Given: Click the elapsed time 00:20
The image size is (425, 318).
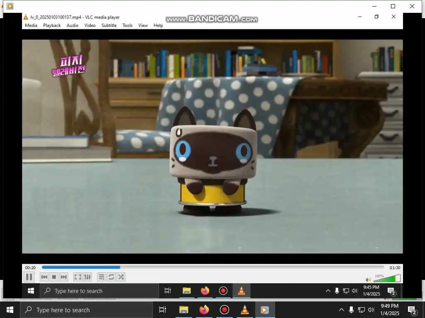Looking at the screenshot, I should pyautogui.click(x=30, y=268).
